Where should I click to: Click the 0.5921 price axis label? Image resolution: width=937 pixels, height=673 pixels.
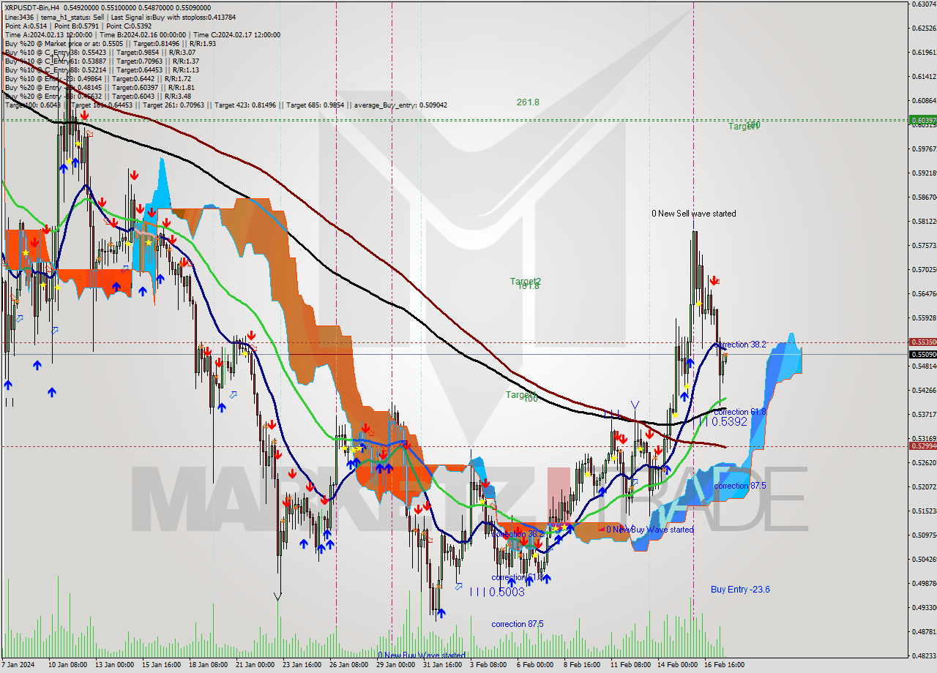point(923,173)
